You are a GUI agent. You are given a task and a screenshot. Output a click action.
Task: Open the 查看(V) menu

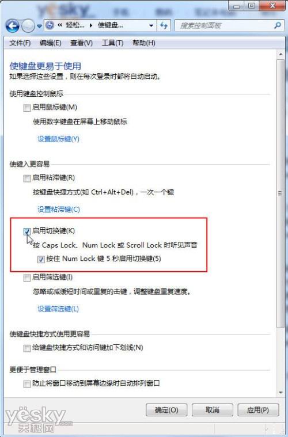(81, 43)
